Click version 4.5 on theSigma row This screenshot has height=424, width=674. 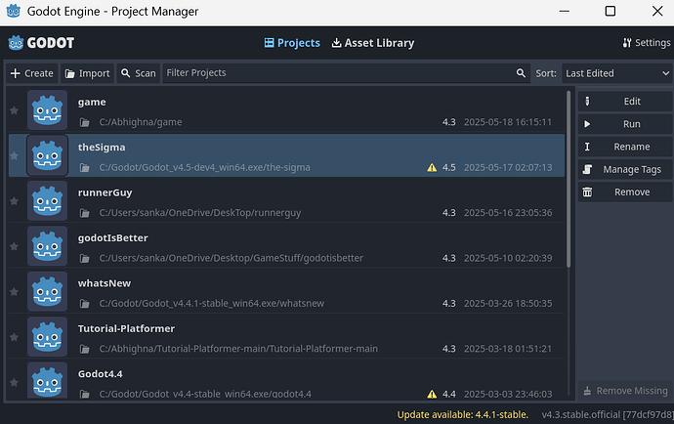448,167
